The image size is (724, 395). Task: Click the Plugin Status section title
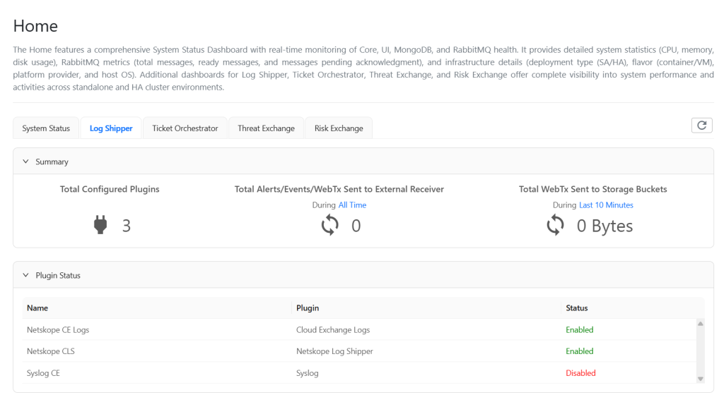tap(58, 275)
